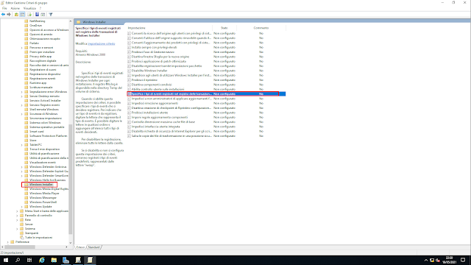The height and width of the screenshot is (265, 471).
Task: Launch Internet Explorer from the taskbar
Action: coord(42,260)
